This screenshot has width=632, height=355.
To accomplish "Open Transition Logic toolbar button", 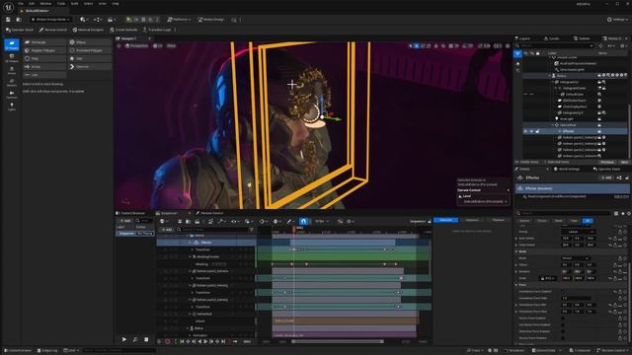I will point(157,30).
